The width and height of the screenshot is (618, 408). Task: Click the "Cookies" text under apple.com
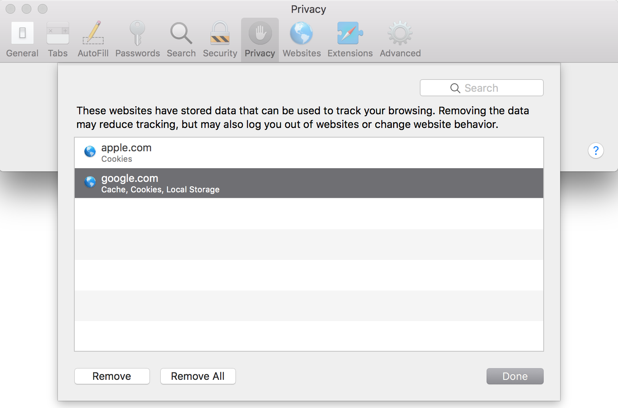pos(117,159)
